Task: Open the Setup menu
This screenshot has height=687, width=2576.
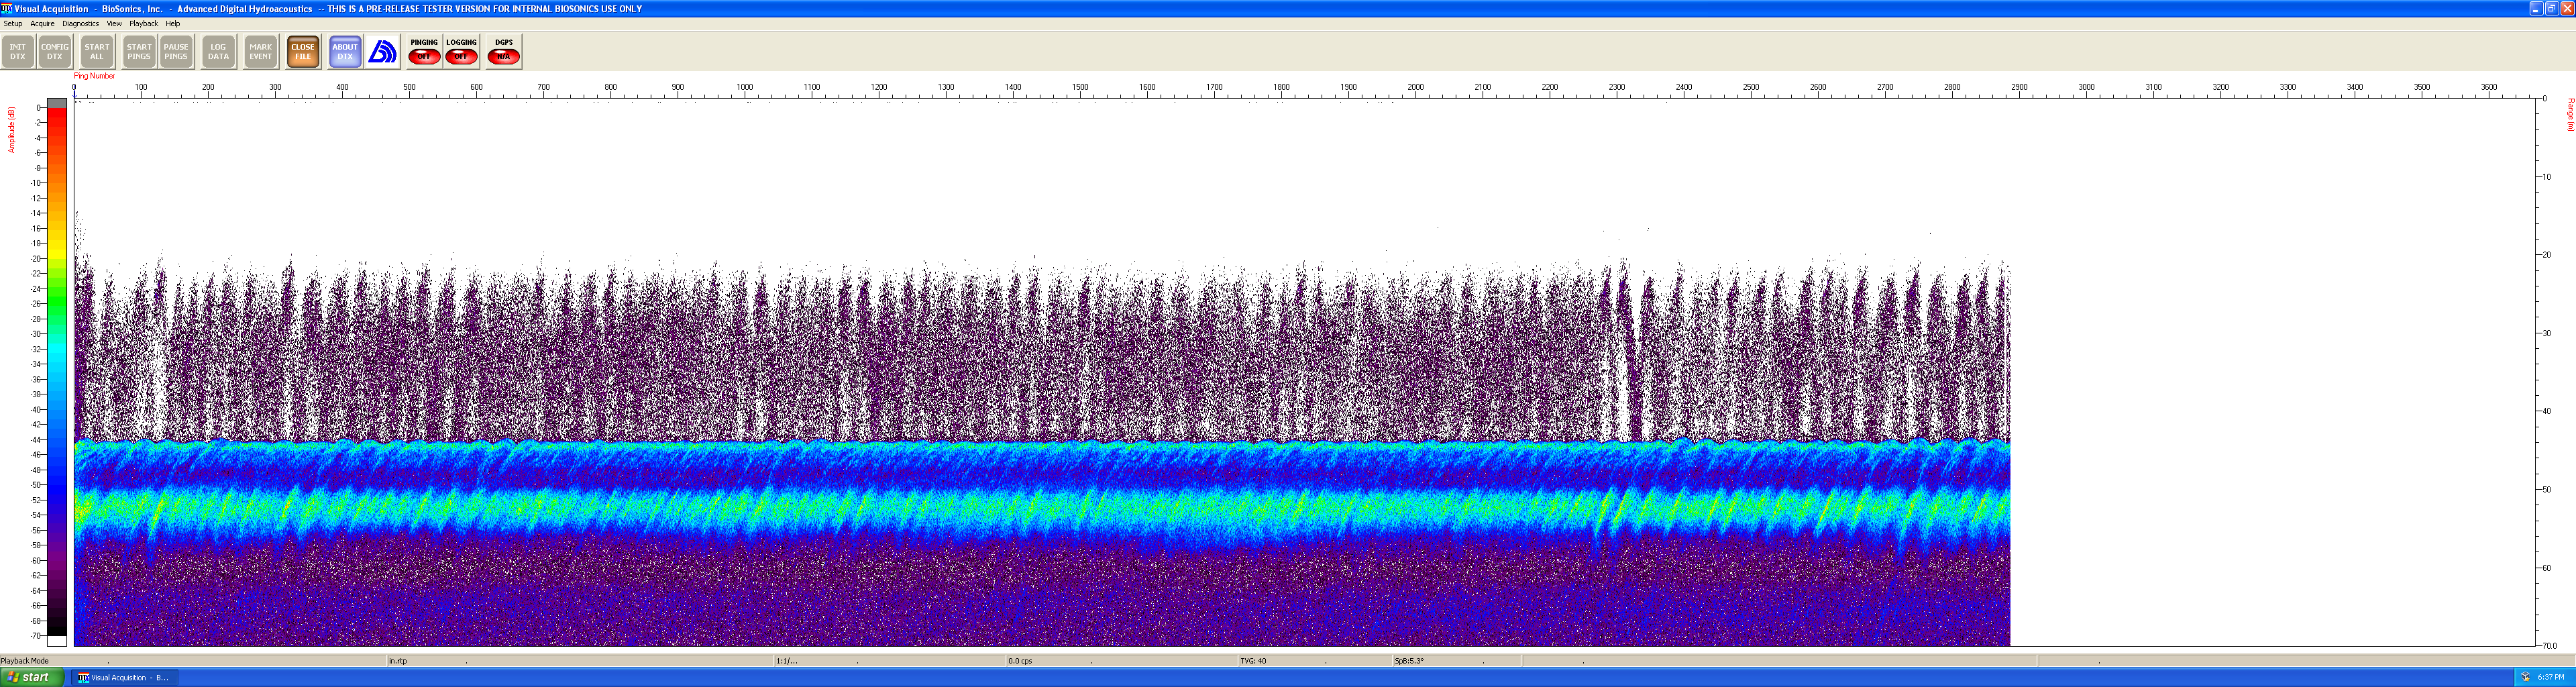Action: [x=13, y=23]
